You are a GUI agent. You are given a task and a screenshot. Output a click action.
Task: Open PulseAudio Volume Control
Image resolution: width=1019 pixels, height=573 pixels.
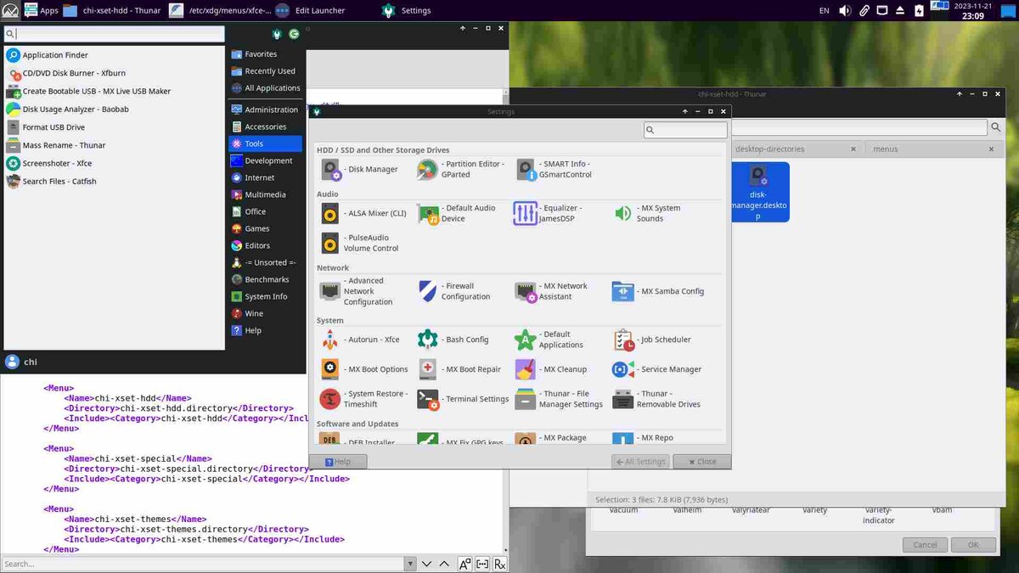pos(360,243)
